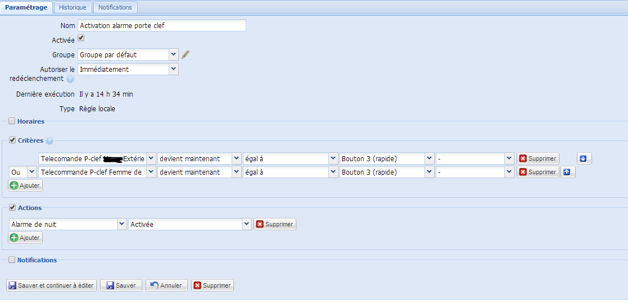Image resolution: width=628 pixels, height=305 pixels.
Task: Click the help icon next to Critères
Action: click(49, 141)
